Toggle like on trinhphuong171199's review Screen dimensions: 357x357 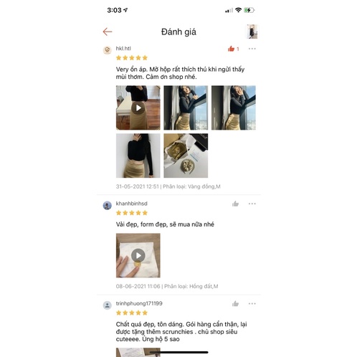tap(235, 303)
